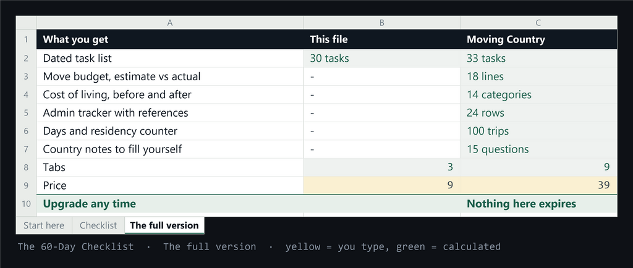
Task: Select 'Admin tracker with references' cell
Action: pyautogui.click(x=170, y=113)
